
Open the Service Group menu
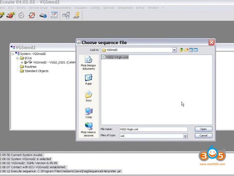click(x=38, y=8)
